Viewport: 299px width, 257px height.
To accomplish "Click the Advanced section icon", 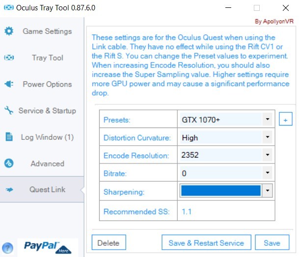I will (9, 163).
